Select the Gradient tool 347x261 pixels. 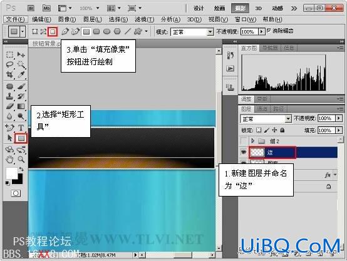point(21,106)
